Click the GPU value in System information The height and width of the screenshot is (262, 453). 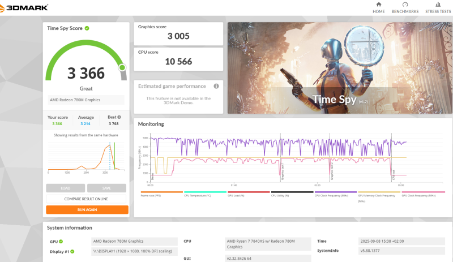tap(134, 241)
